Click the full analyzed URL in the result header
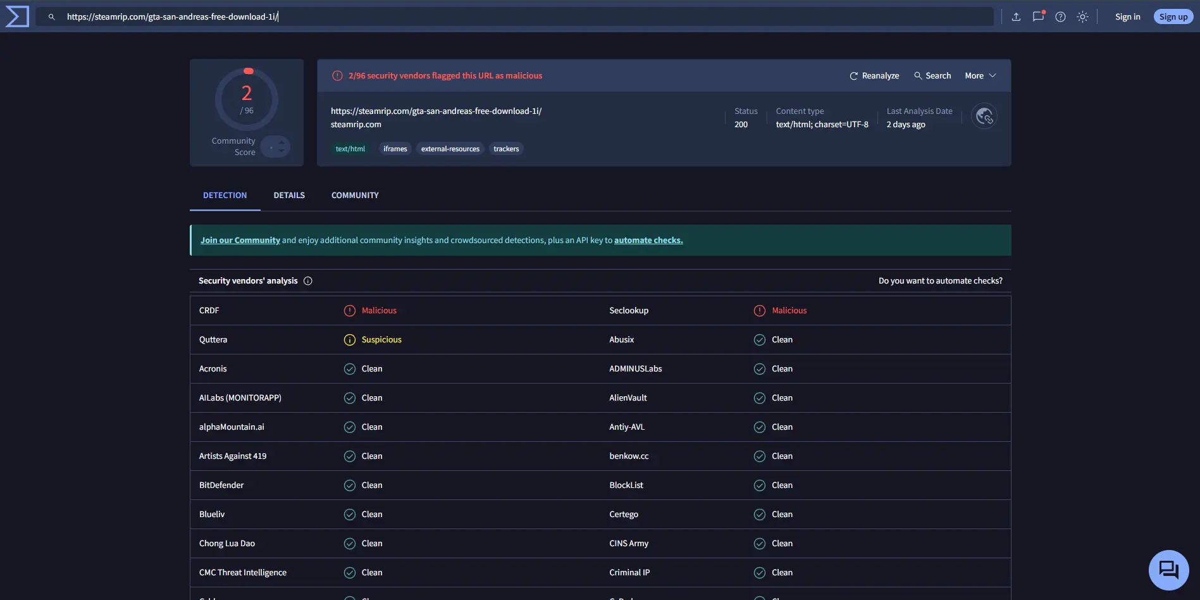This screenshot has height=600, width=1200. (x=436, y=111)
